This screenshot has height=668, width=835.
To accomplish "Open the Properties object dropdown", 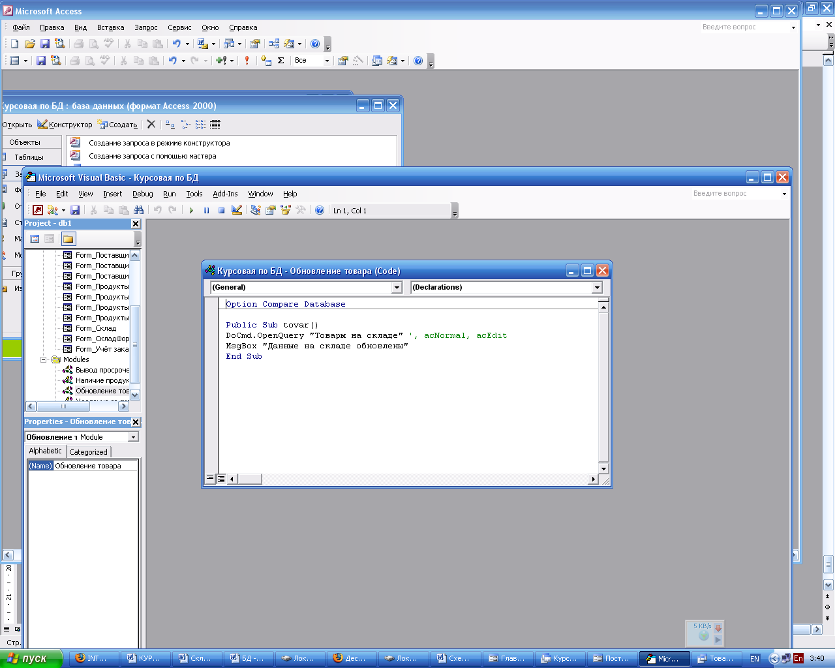I will click(x=133, y=437).
